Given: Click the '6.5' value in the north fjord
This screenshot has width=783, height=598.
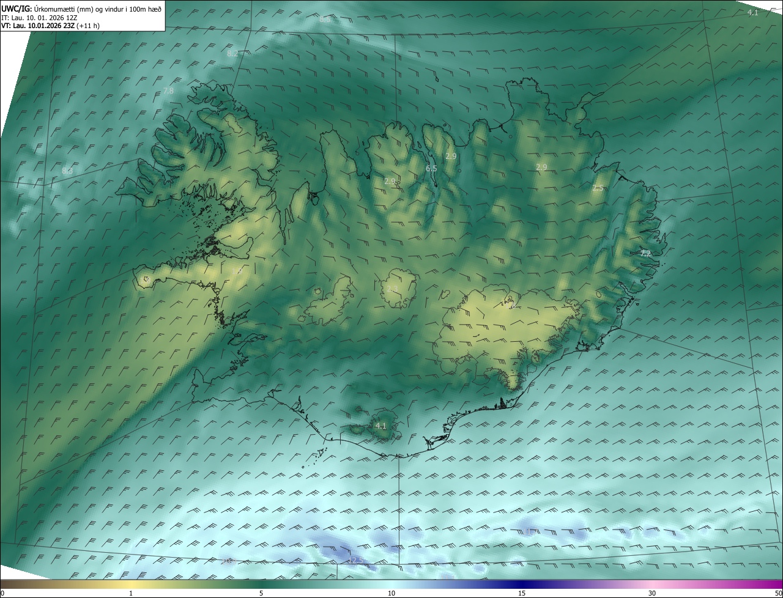Looking at the screenshot, I should pos(431,168).
